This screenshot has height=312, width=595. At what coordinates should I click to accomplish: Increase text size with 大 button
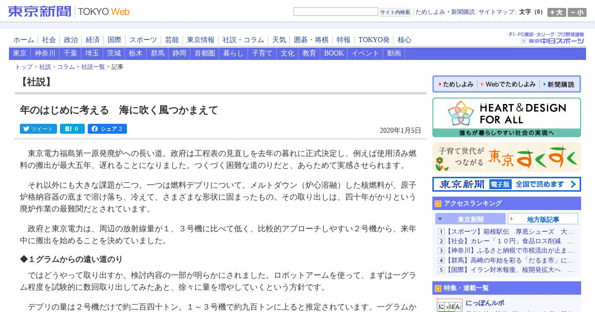coord(556,12)
